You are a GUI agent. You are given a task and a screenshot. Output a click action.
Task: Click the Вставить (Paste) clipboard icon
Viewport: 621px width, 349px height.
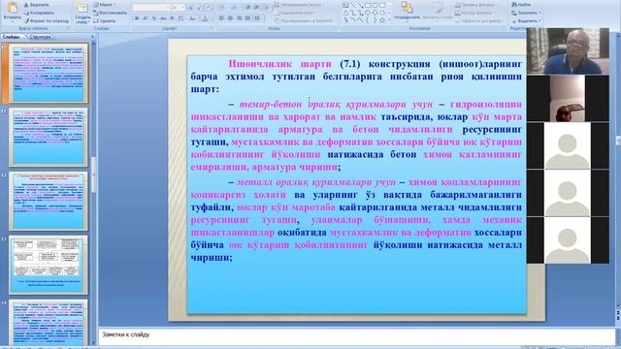(x=12, y=8)
